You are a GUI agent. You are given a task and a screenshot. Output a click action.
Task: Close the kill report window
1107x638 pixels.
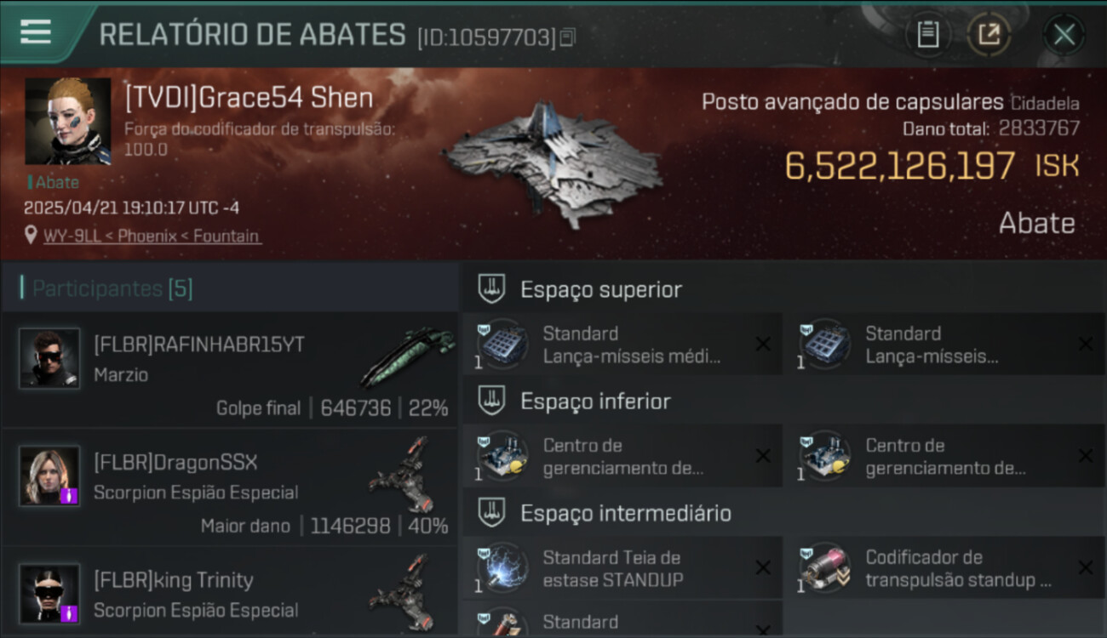[x=1064, y=35]
